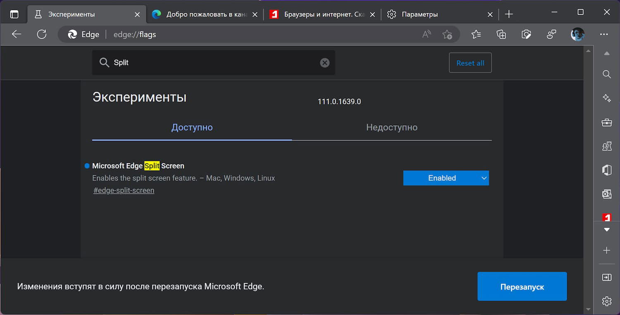Click the Перезапуск button
620x315 pixels.
(x=522, y=286)
